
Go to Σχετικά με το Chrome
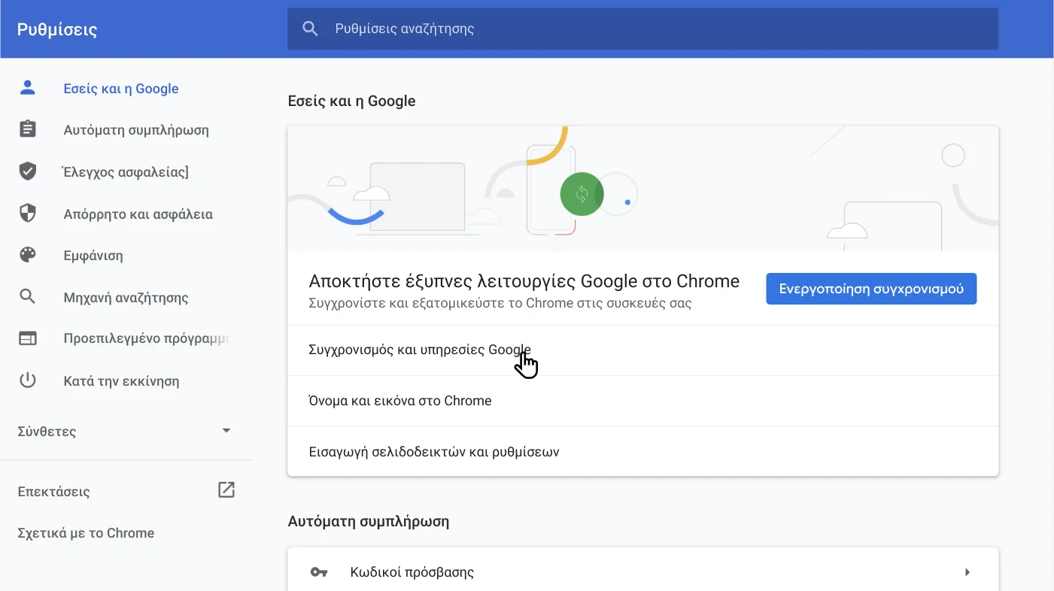point(86,533)
